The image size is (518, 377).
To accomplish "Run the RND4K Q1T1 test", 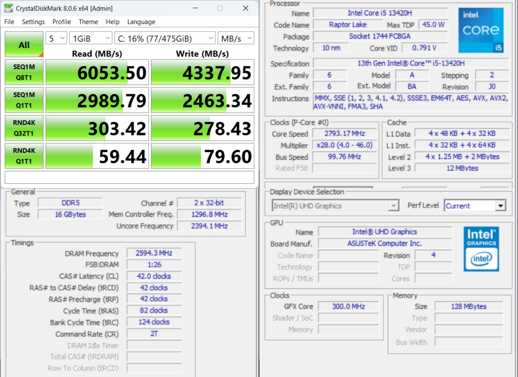I will tap(24, 156).
